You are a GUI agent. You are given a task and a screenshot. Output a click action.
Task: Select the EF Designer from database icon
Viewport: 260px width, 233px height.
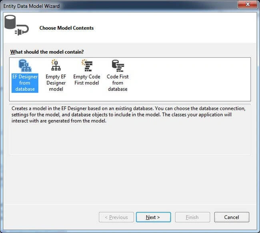point(25,66)
